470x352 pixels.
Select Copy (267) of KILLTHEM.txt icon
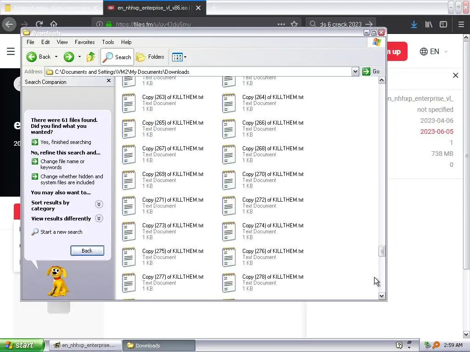(x=129, y=154)
